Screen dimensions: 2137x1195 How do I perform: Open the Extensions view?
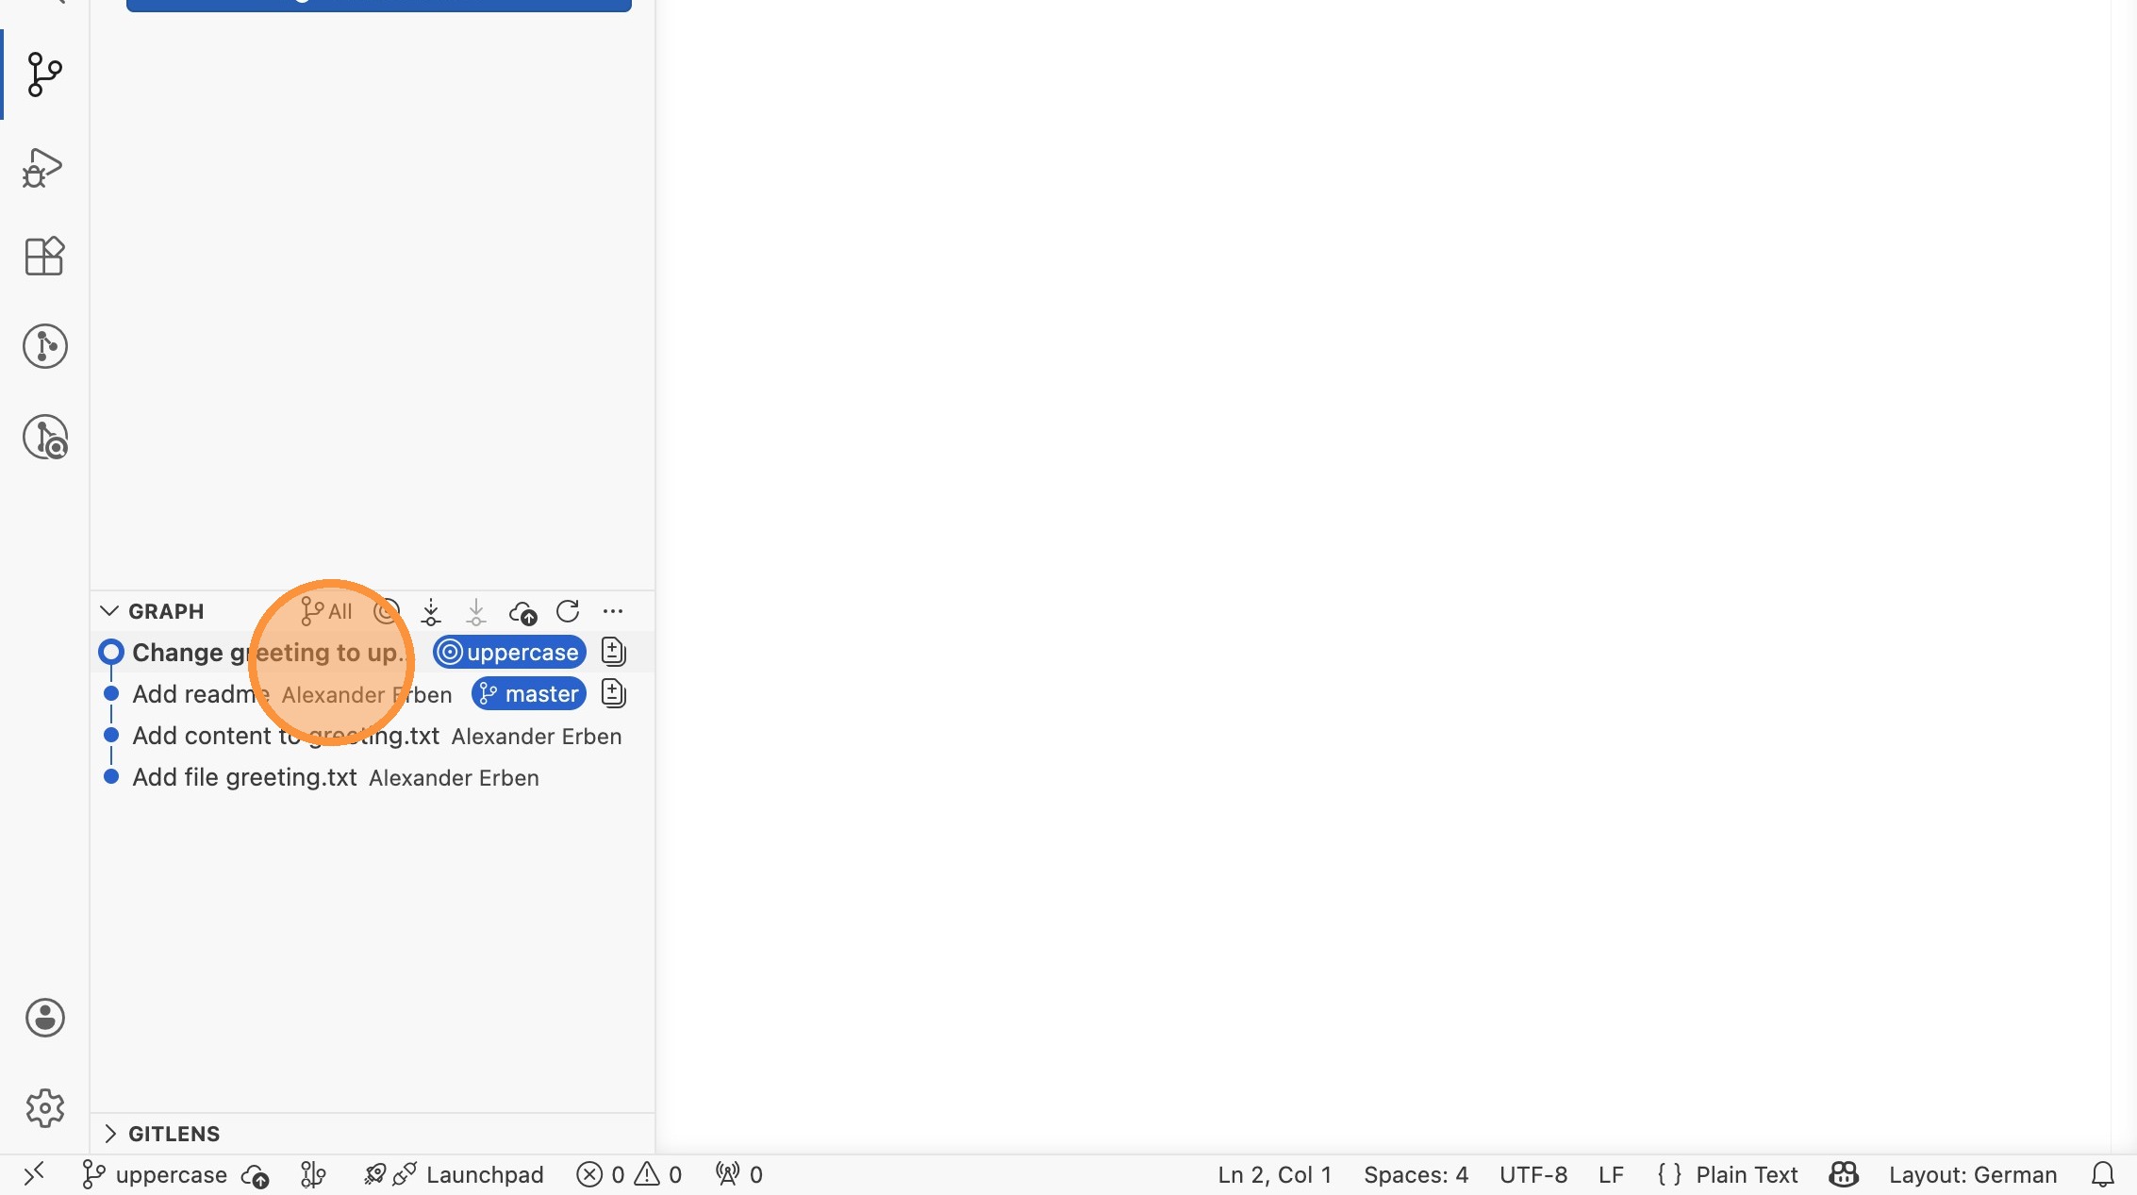(44, 256)
